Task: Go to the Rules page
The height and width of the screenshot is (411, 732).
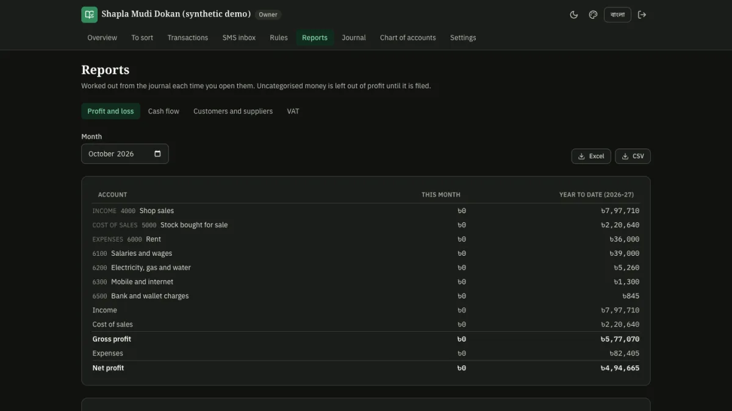Action: pyautogui.click(x=279, y=38)
